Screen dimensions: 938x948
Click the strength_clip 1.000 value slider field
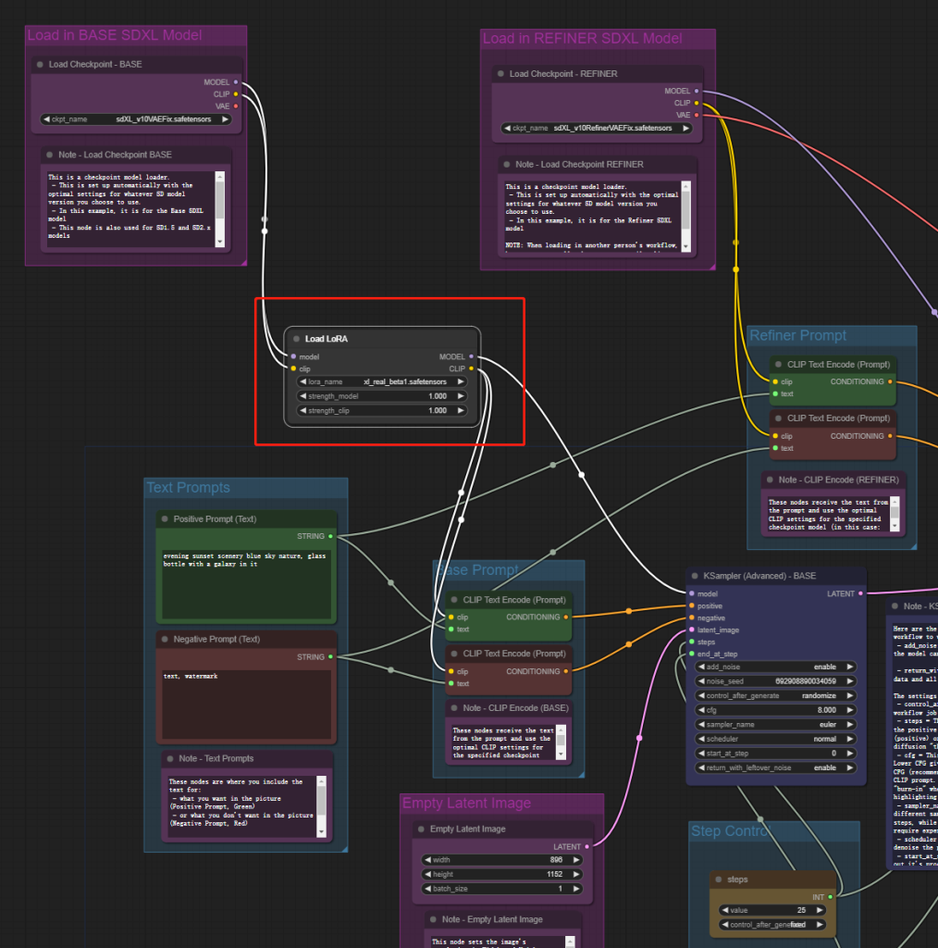pos(382,410)
